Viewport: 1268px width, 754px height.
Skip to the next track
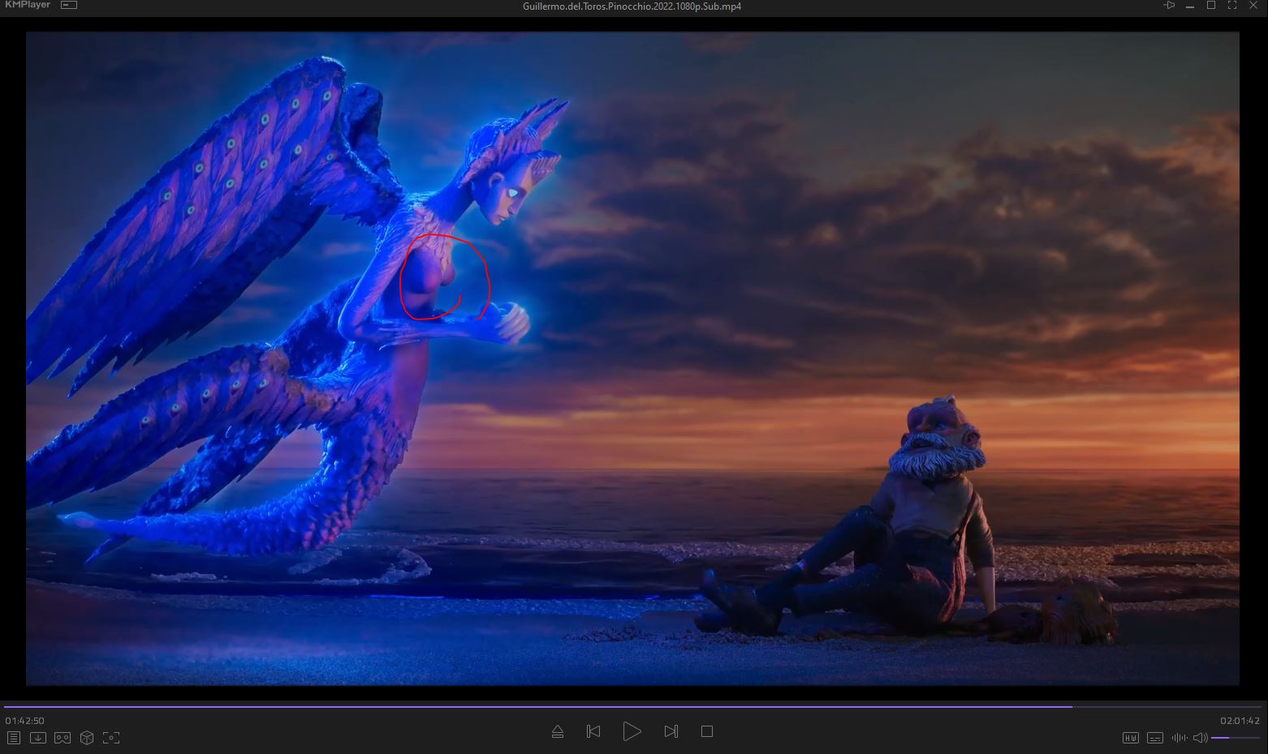[671, 731]
